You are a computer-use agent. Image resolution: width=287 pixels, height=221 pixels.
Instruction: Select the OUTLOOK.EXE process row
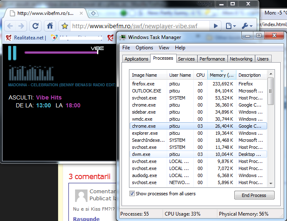point(198,91)
